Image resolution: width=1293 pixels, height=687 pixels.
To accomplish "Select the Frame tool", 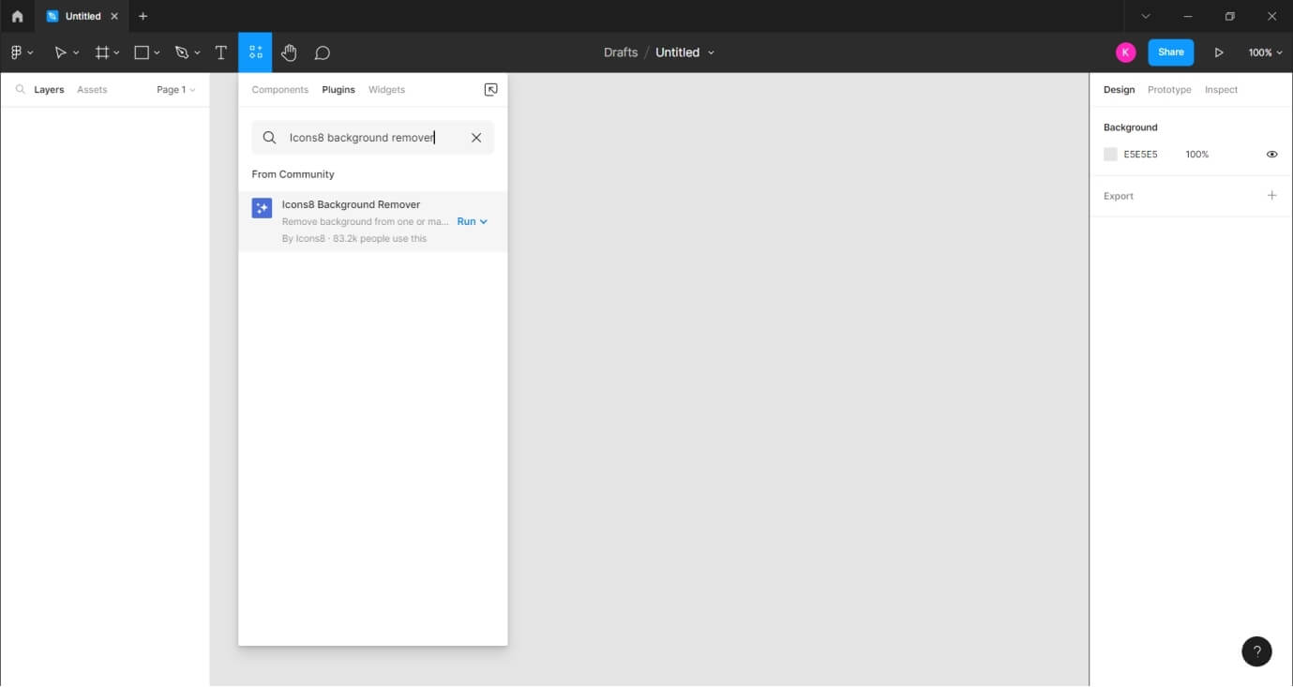I will click(x=102, y=52).
